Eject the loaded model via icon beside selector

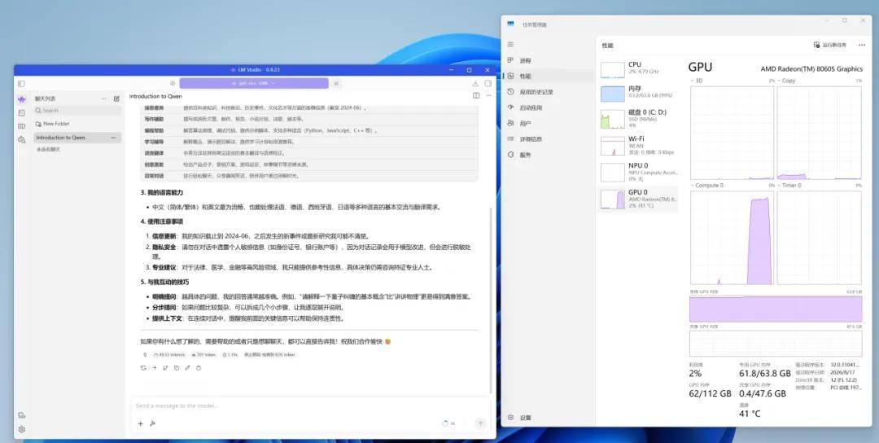coord(336,83)
